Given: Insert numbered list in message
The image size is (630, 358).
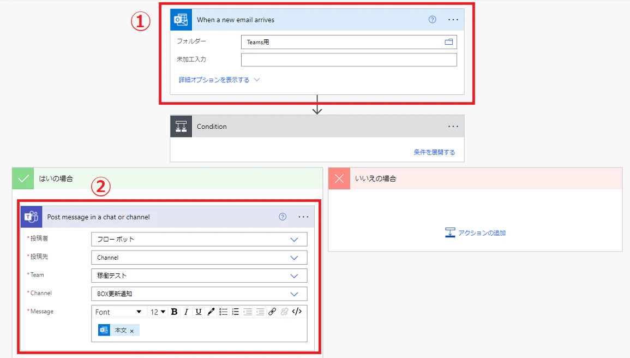Looking at the screenshot, I should point(236,312).
